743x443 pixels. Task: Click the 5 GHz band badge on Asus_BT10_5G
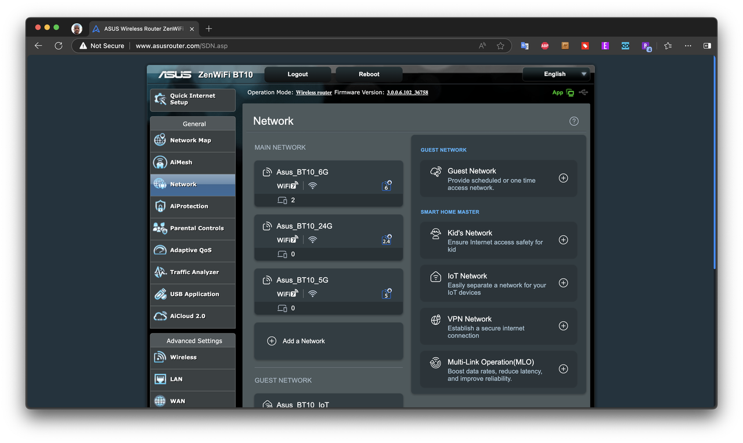click(x=387, y=294)
